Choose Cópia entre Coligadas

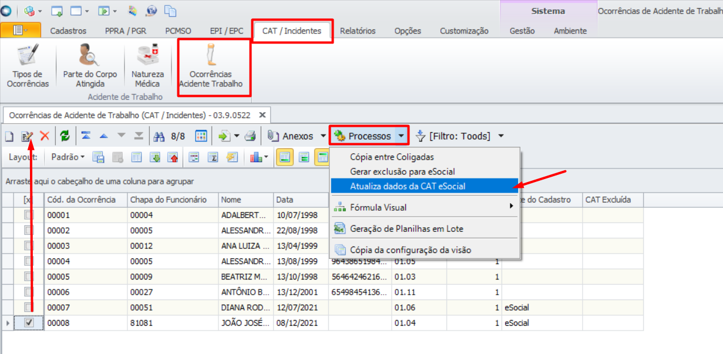point(425,157)
